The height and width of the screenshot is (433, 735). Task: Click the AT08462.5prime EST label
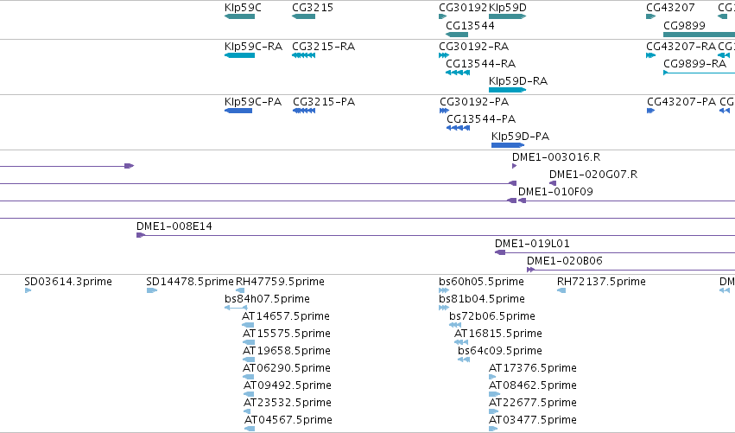(533, 385)
